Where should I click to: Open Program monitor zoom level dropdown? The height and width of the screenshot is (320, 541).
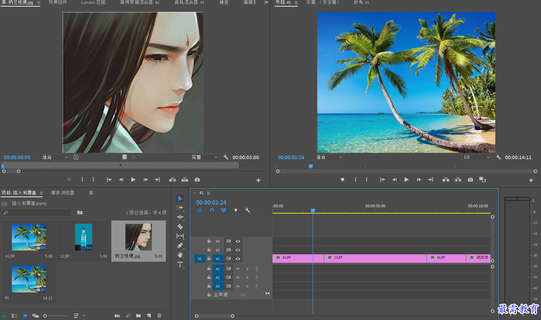(x=329, y=157)
